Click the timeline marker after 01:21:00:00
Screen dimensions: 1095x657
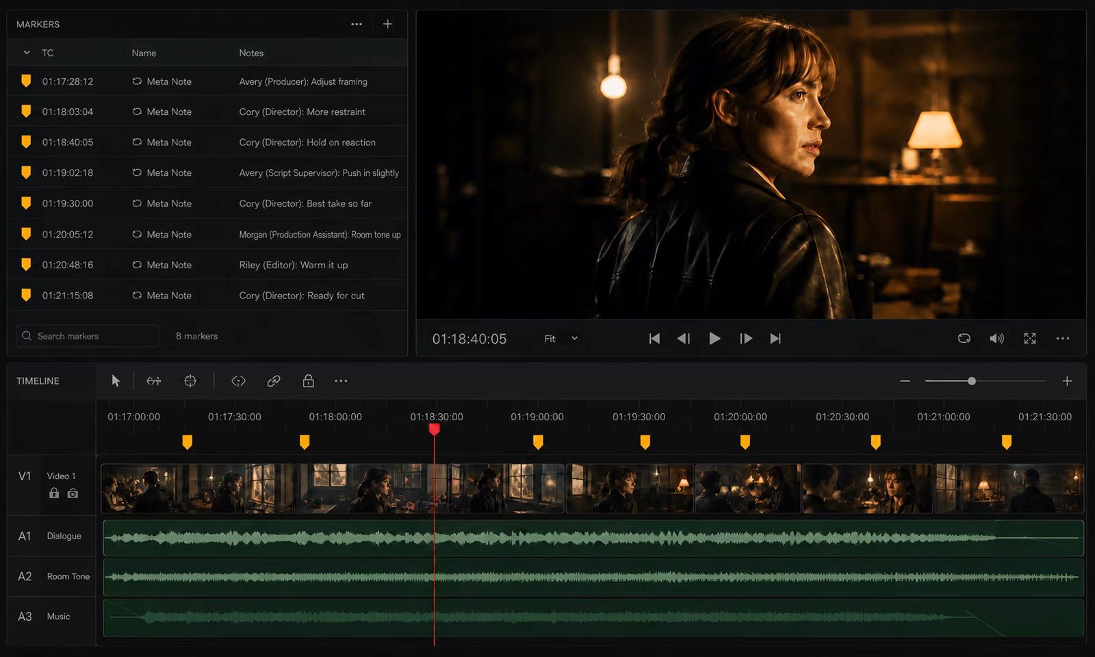click(1006, 442)
